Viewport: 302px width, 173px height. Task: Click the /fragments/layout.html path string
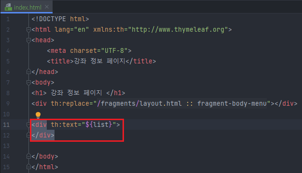click(139, 104)
